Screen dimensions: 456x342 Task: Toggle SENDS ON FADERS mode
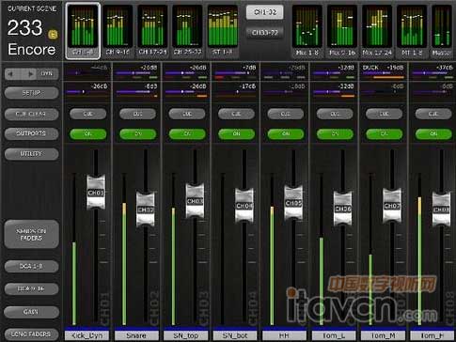[x=31, y=234]
